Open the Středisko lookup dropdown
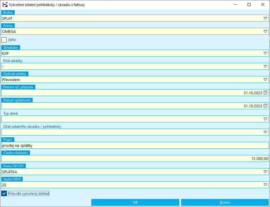The width and height of the screenshot is (270, 207). pos(265,53)
